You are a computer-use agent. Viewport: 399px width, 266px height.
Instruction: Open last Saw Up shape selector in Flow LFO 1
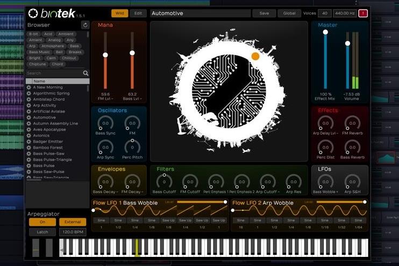point(219,220)
